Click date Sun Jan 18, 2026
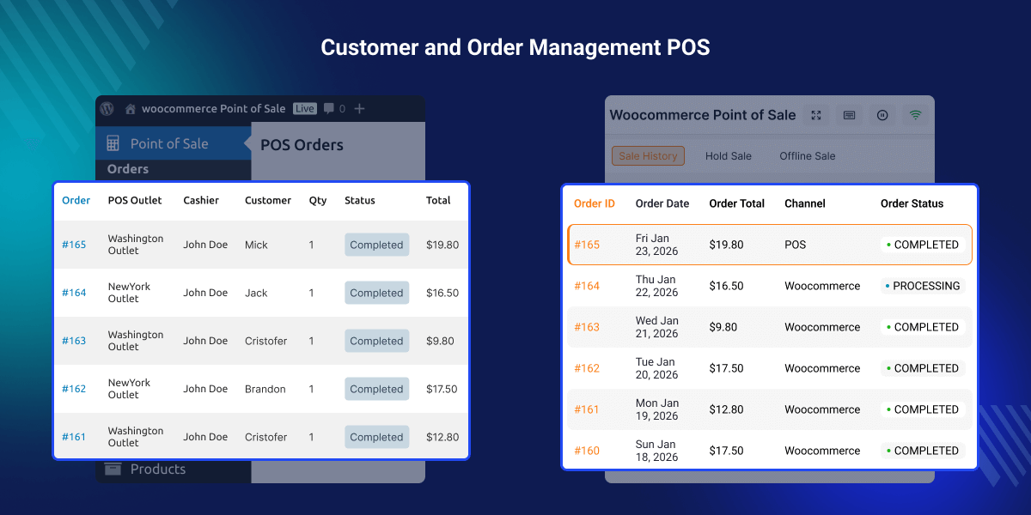This screenshot has height=515, width=1031. (656, 451)
